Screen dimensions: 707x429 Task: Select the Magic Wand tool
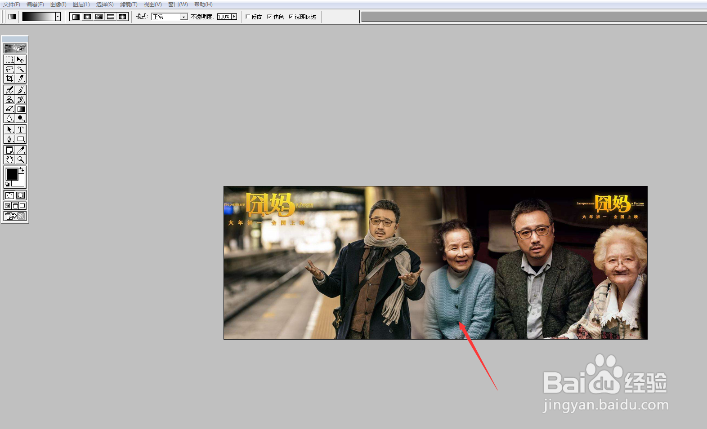21,69
